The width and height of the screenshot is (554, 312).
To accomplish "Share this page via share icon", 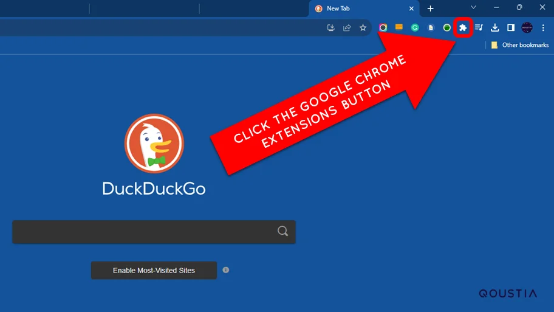I will pos(347,27).
